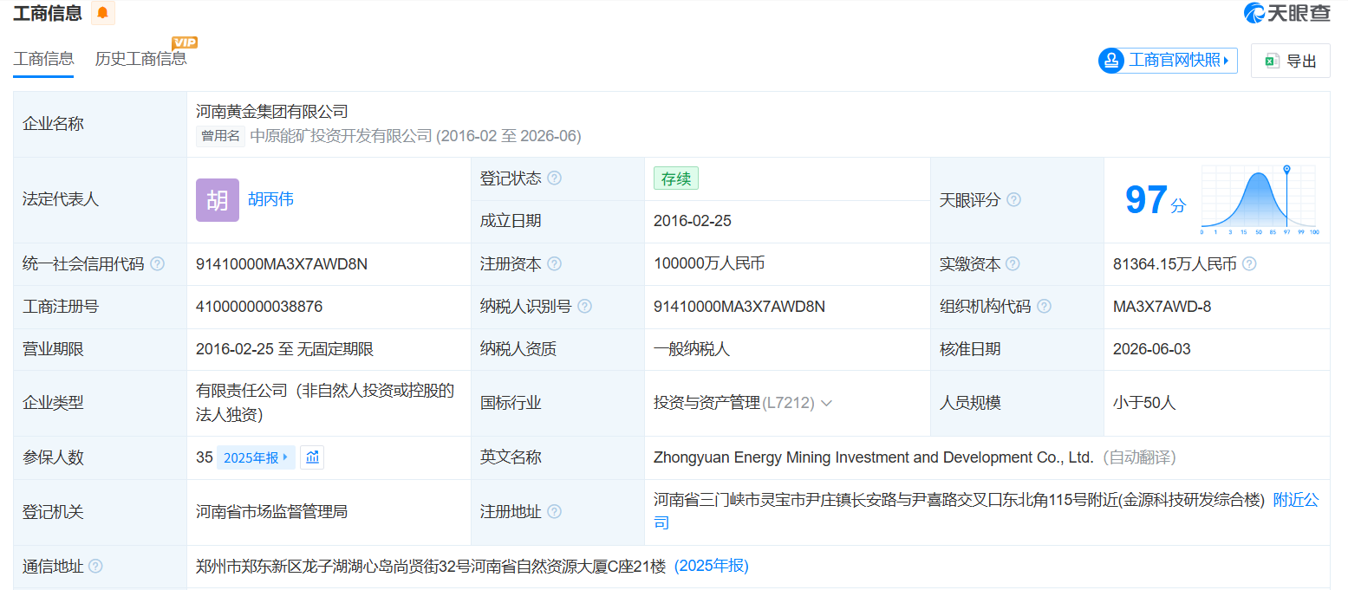This screenshot has height=590, width=1348.
Task: Open the 参保人数 trend chart icon
Action: pos(312,457)
